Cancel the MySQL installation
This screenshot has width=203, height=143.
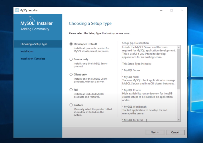click(x=175, y=132)
